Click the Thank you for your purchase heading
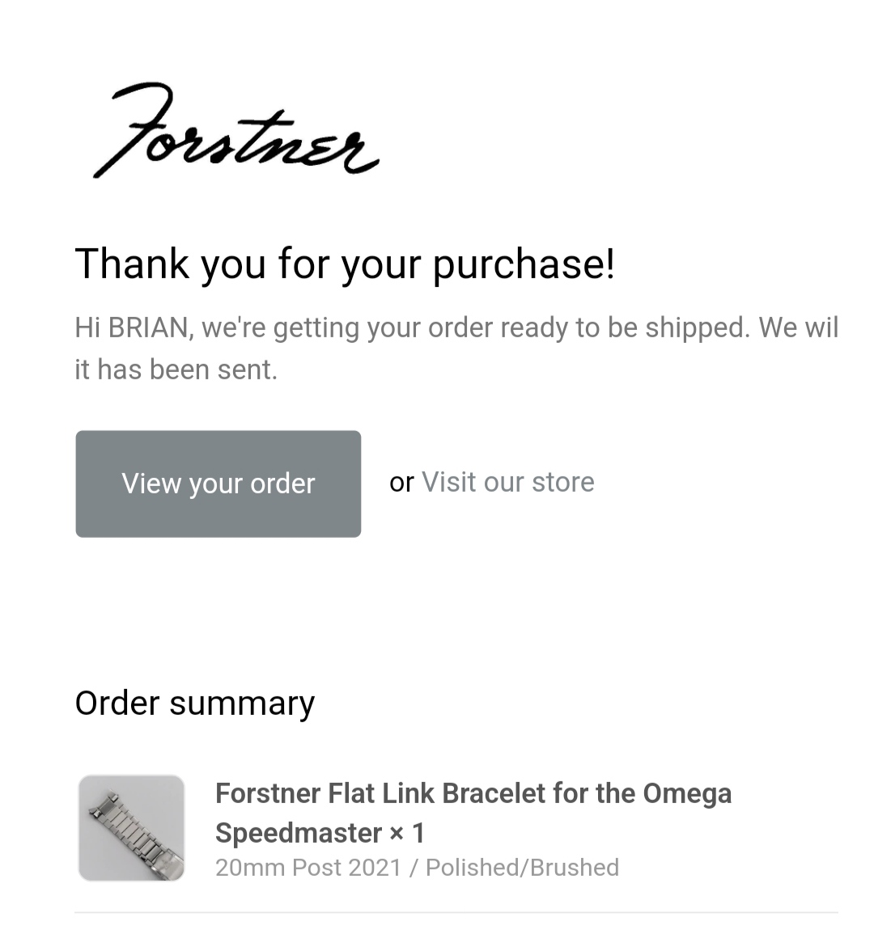The image size is (874, 930). tap(345, 264)
